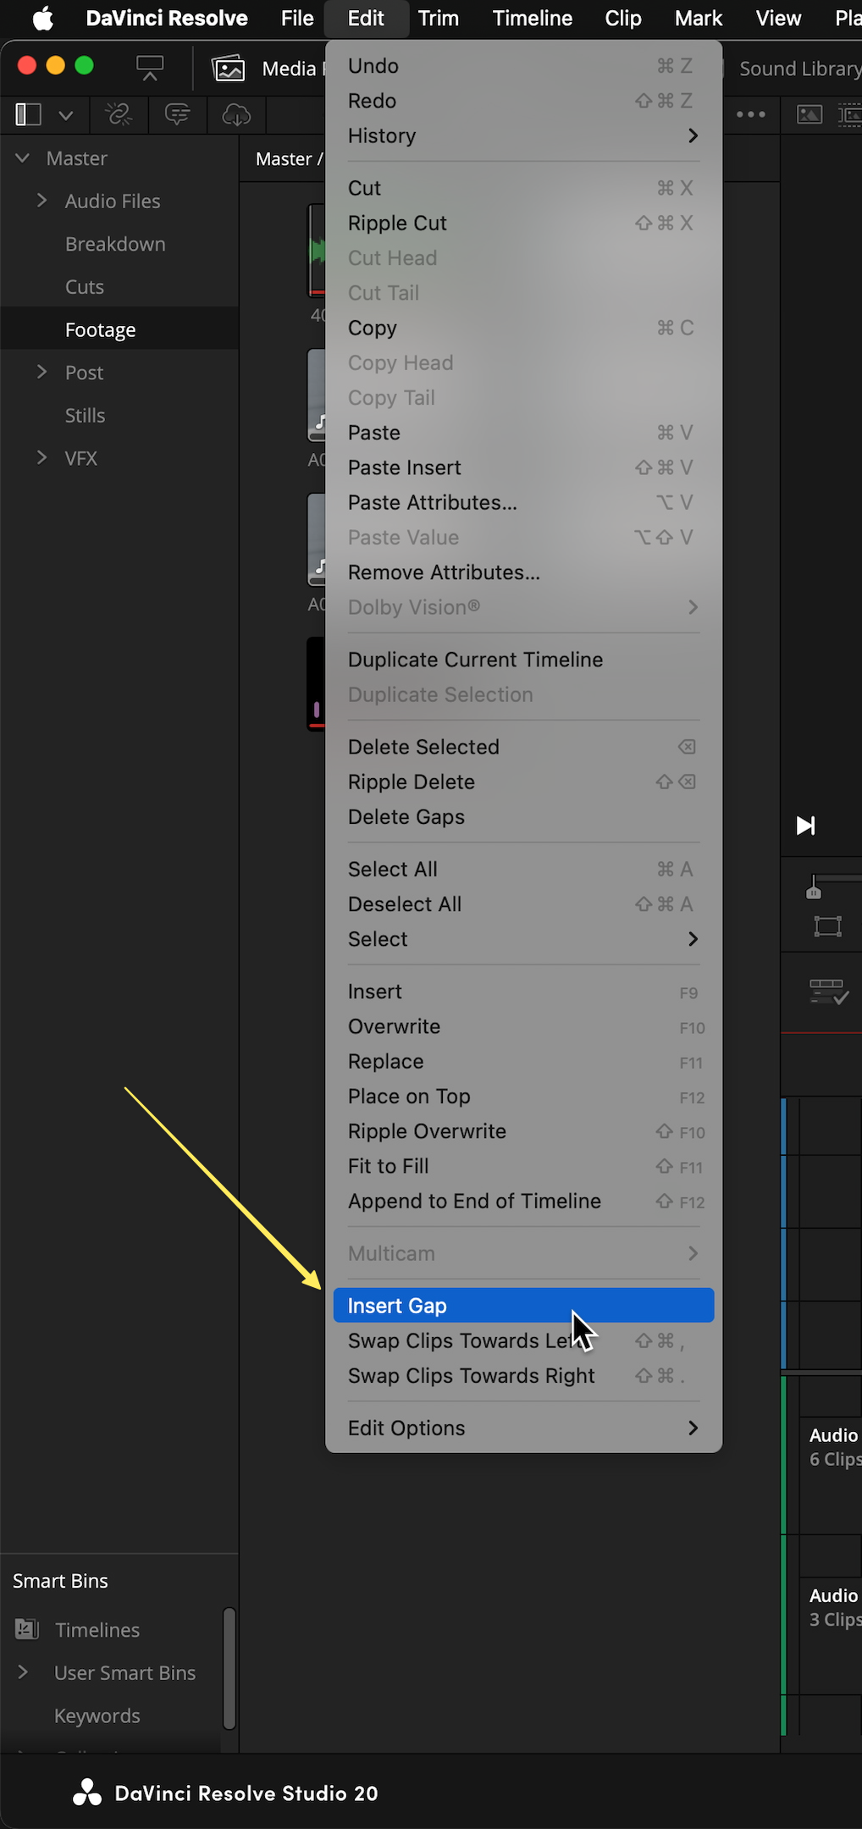Screen dimensions: 862x1829
Task: Open the three-dots options menu
Action: [751, 114]
